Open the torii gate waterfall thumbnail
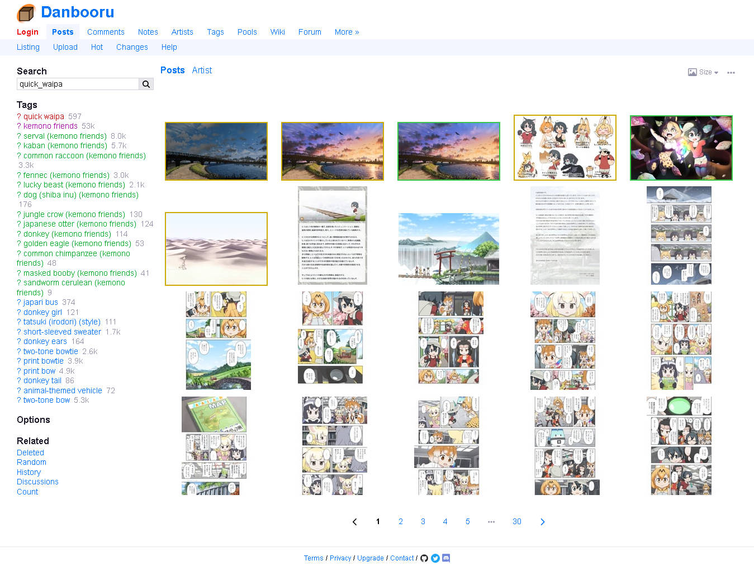Screen dimensions: 754x570 [449, 249]
